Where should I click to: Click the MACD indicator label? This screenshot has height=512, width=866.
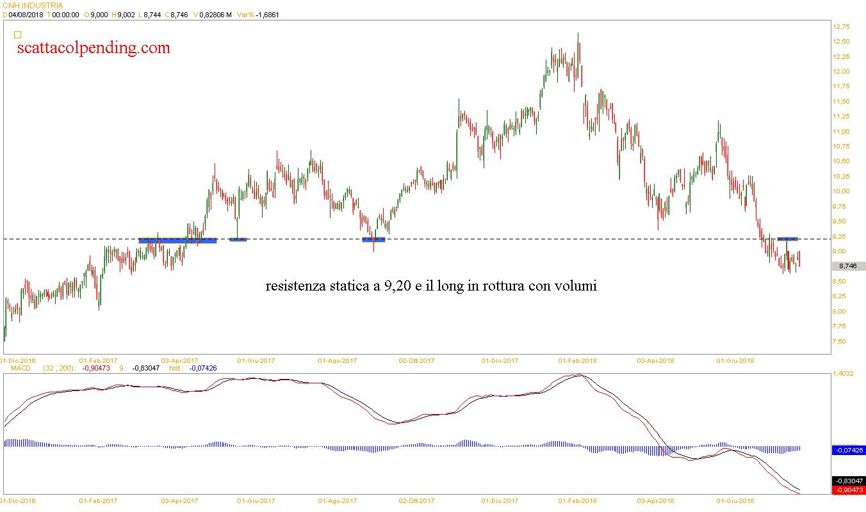pos(13,368)
